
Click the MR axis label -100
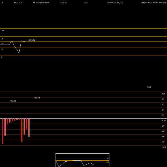164,147
